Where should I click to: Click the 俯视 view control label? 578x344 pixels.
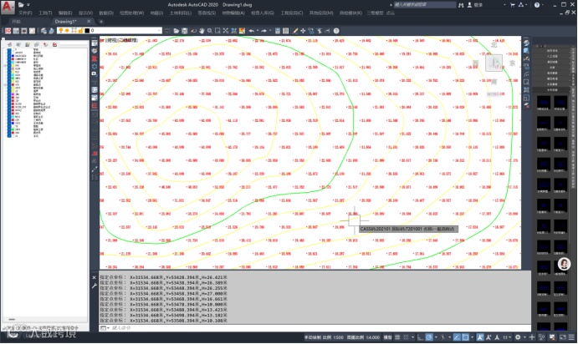111,40
